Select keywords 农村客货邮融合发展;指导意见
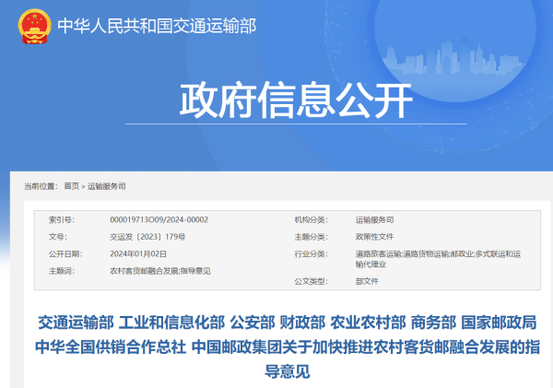Image resolution: width=553 pixels, height=388 pixels. pyautogui.click(x=160, y=271)
